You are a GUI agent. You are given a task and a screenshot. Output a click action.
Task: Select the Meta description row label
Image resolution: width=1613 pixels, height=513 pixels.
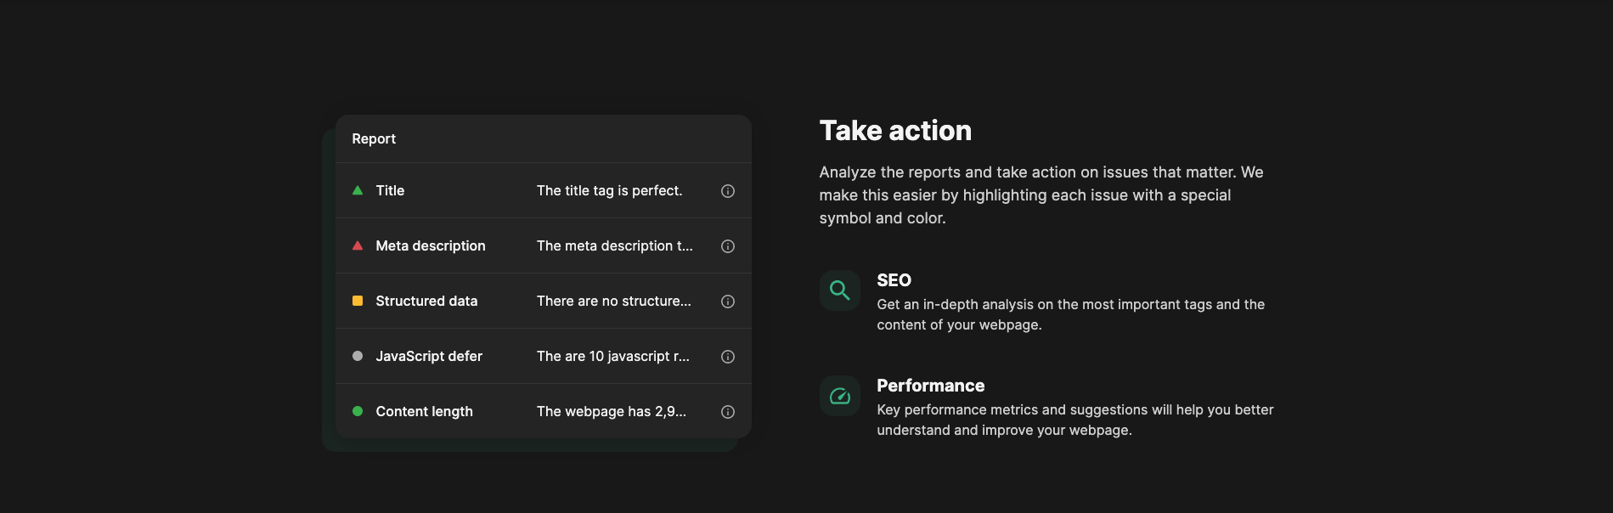(x=431, y=245)
